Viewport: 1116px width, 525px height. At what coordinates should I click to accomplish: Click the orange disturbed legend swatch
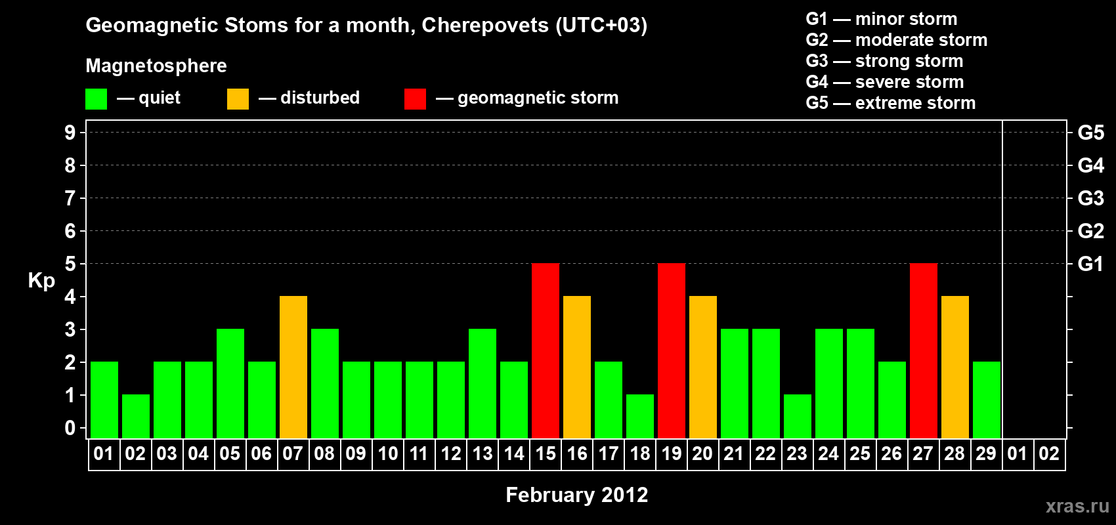[x=238, y=99]
